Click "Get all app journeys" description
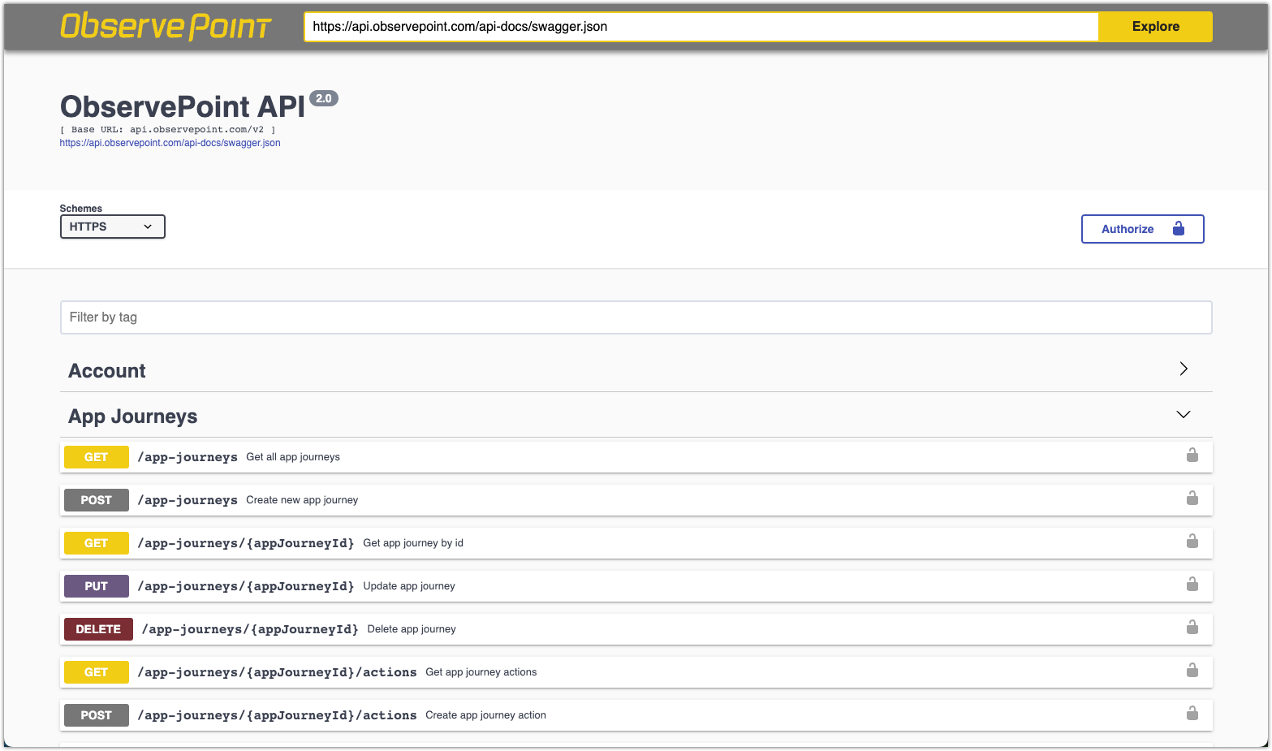 click(293, 457)
